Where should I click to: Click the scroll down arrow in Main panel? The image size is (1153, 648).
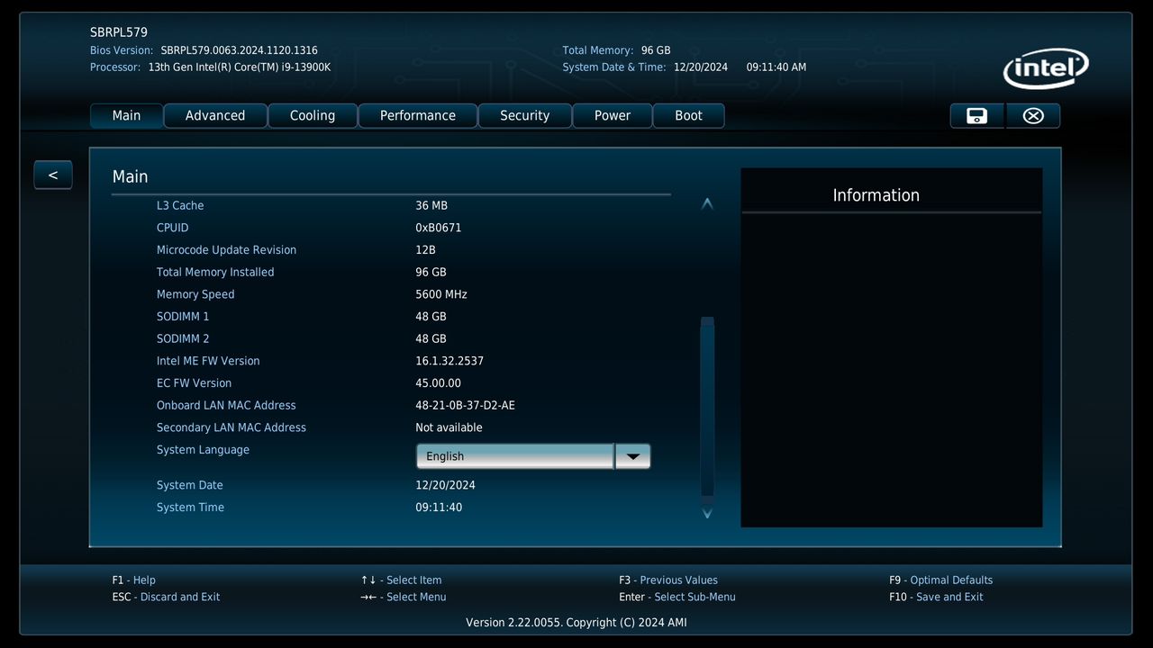click(707, 513)
